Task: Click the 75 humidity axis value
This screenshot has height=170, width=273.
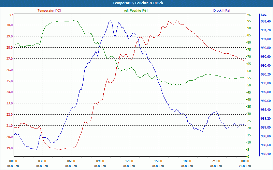Action: point(249,50)
